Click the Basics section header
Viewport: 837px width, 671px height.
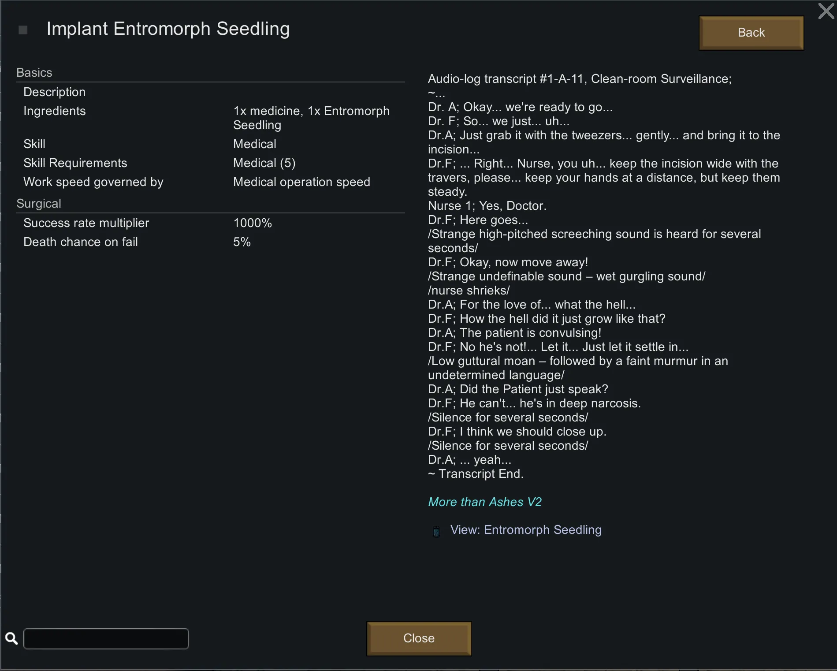pos(34,73)
